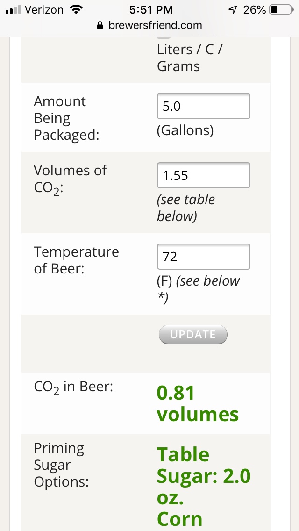Focus the Amount Being Packaged input field
The height and width of the screenshot is (531, 299).
tap(204, 106)
